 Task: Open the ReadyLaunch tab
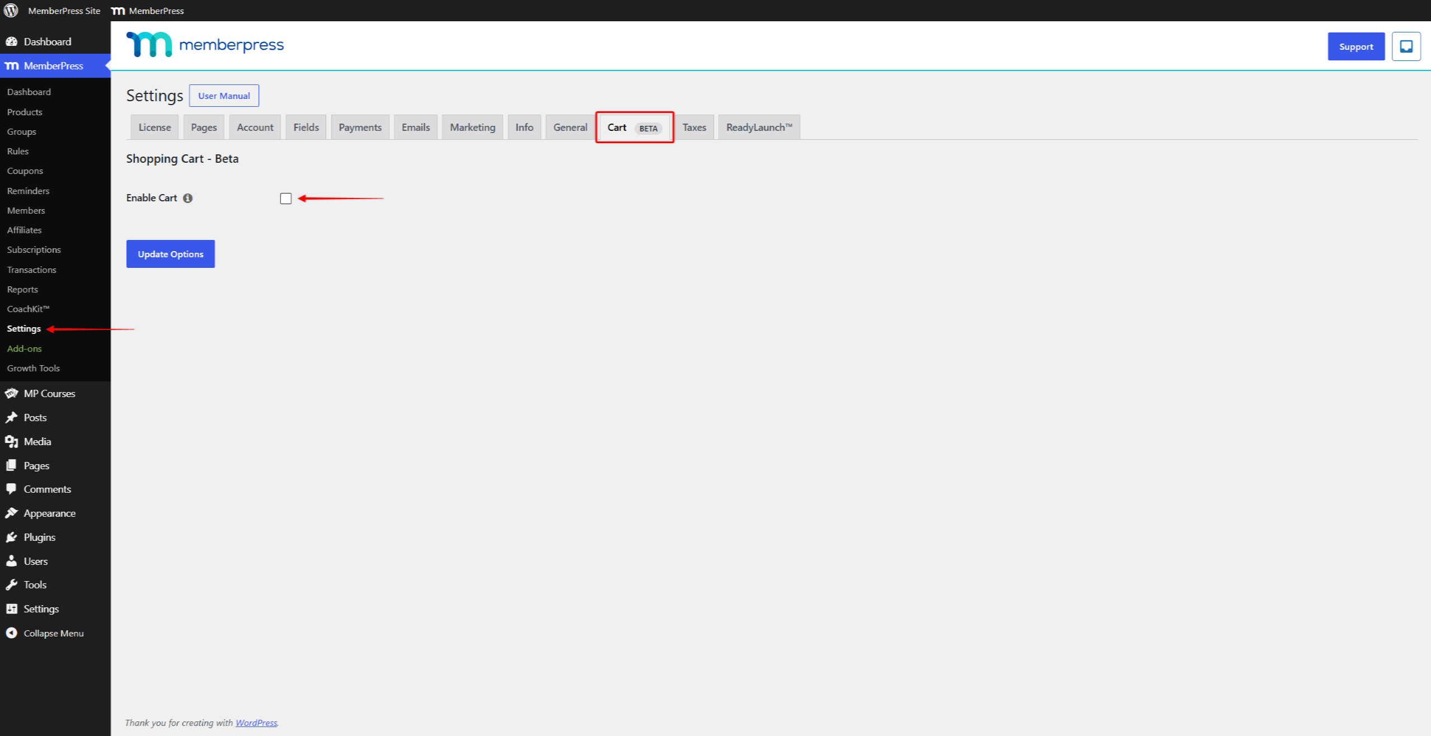(759, 128)
